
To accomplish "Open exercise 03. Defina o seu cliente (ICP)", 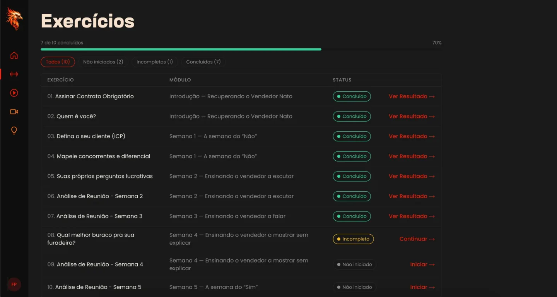I will pos(86,136).
